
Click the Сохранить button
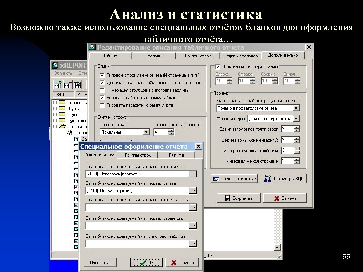click(238, 198)
